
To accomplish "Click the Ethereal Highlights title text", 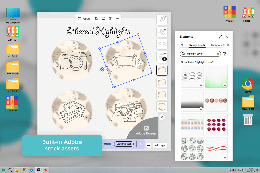I will [x=98, y=31].
